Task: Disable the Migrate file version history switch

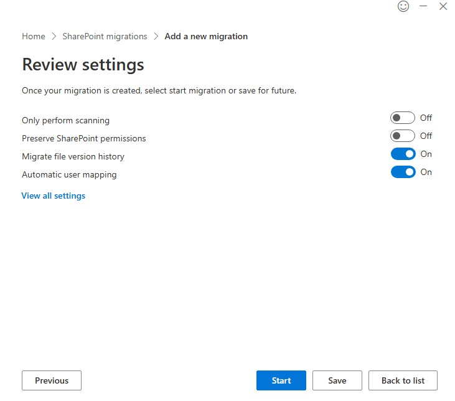Action: tap(403, 154)
